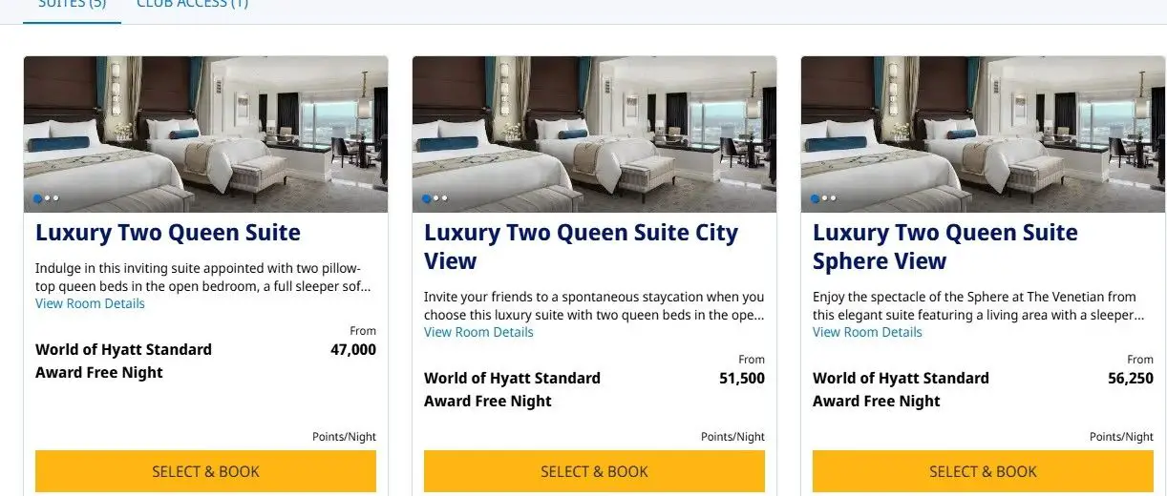1167x496 pixels.
Task: Open the Club Access (1) tab
Action: coord(192,5)
